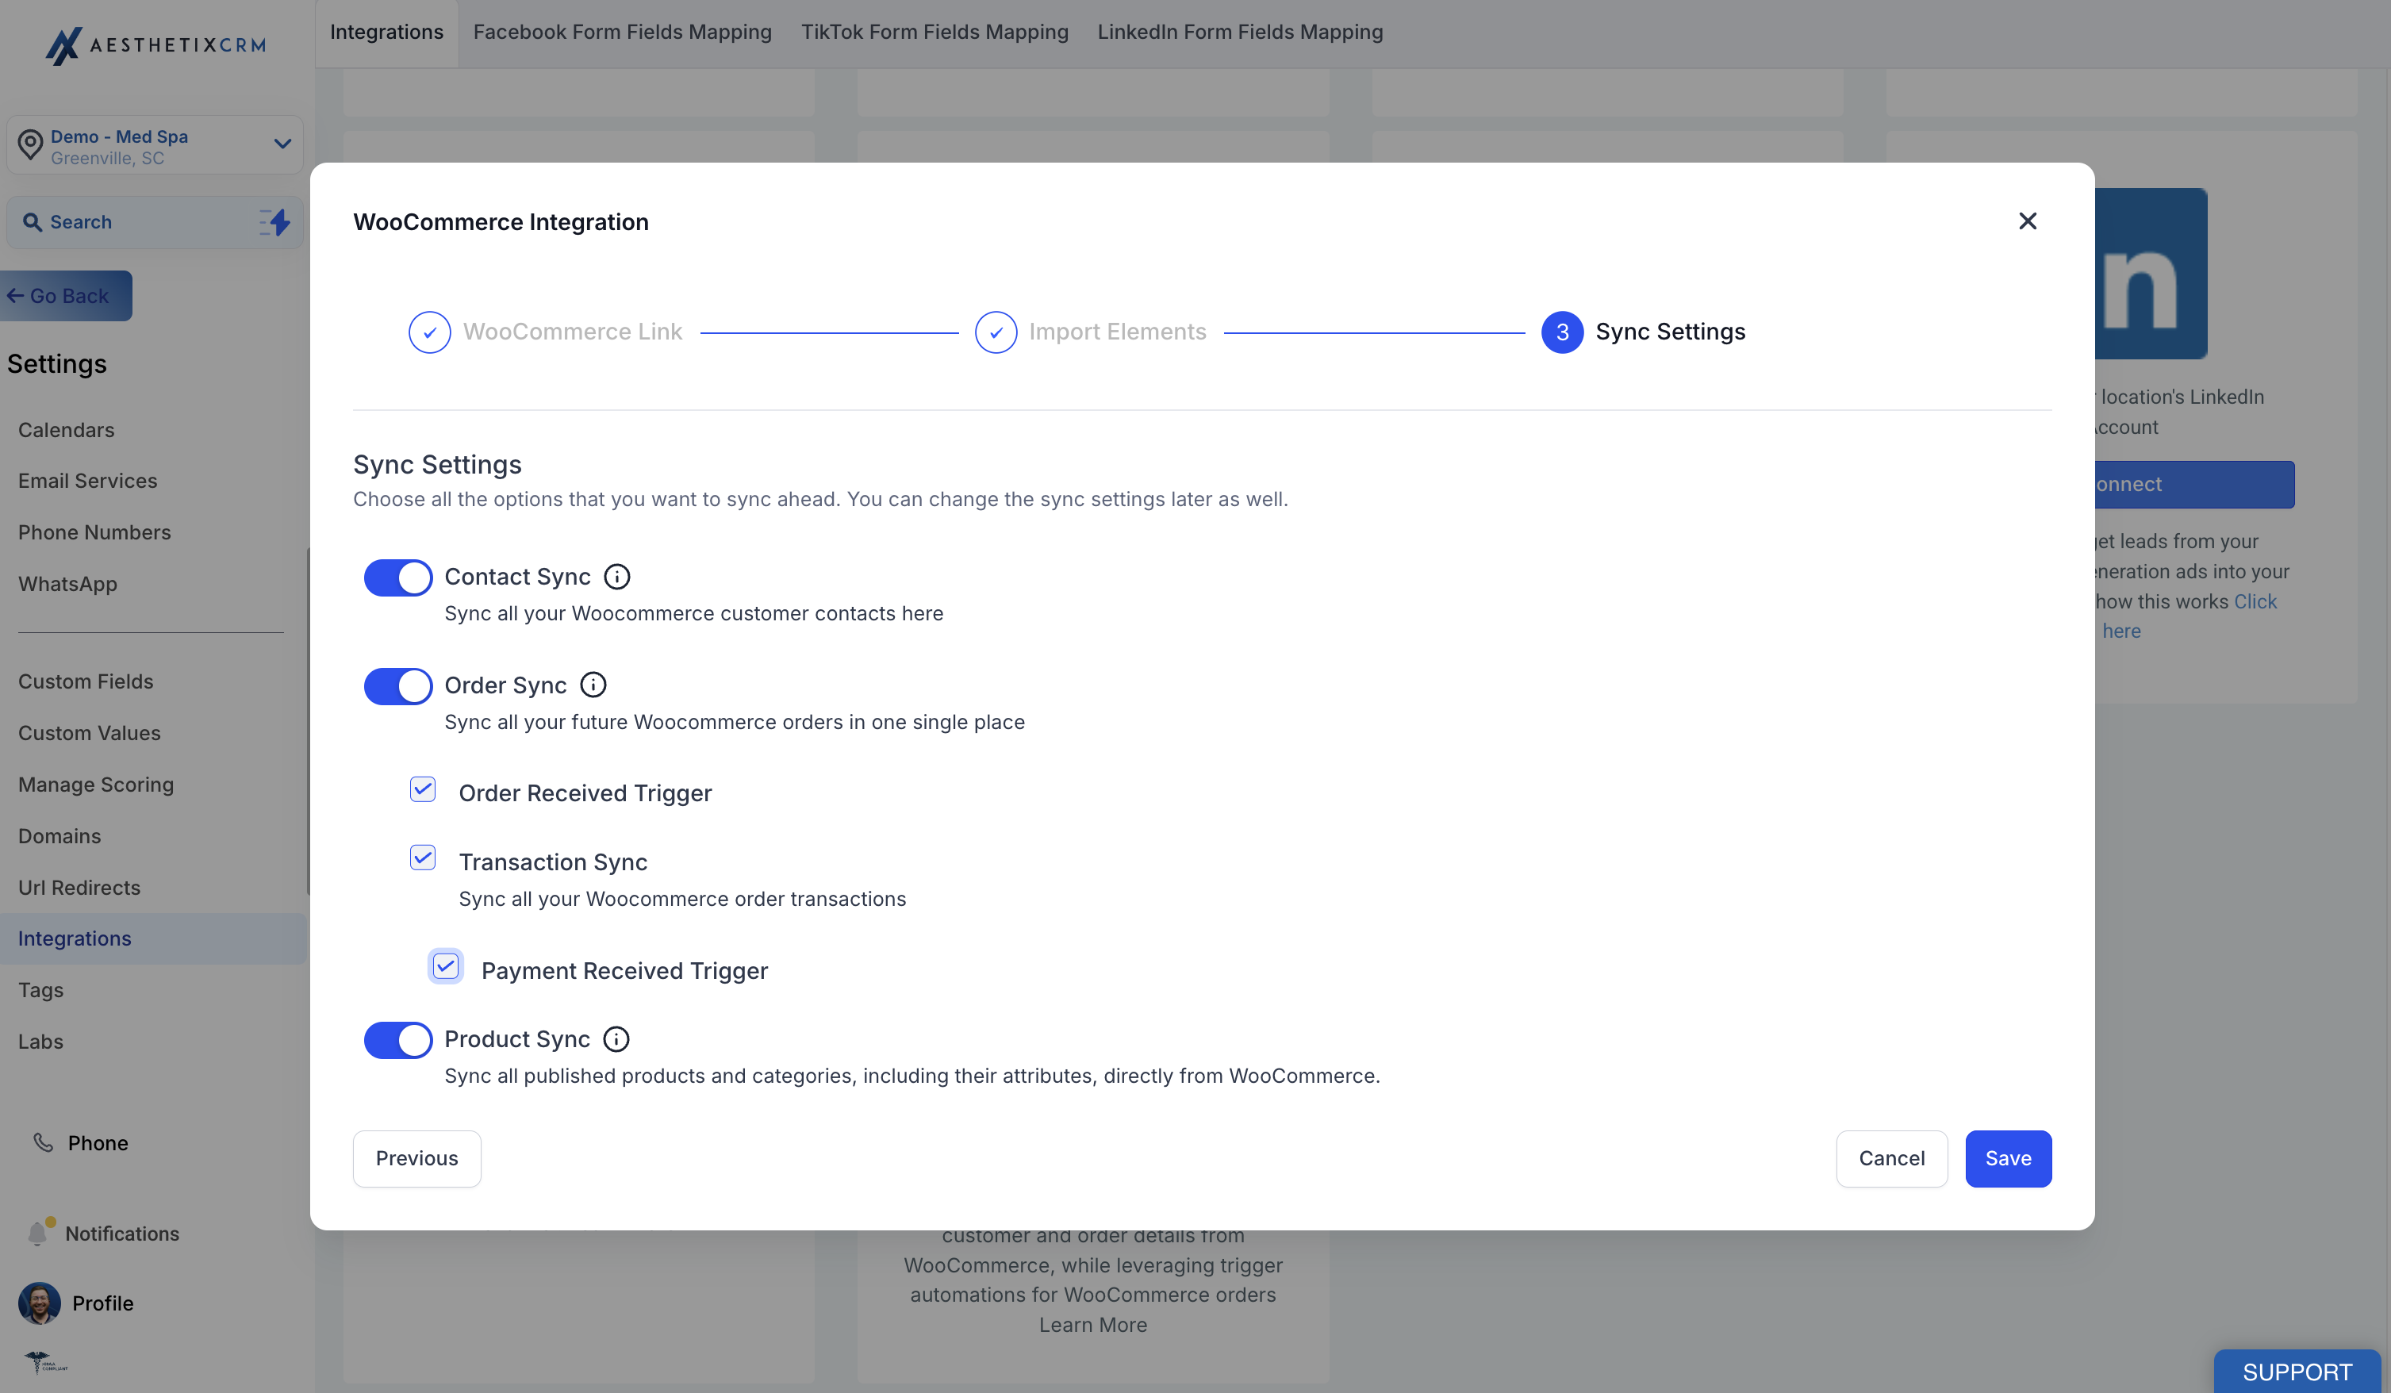The image size is (2391, 1393).
Task: Click the Save button
Action: [x=2008, y=1159]
